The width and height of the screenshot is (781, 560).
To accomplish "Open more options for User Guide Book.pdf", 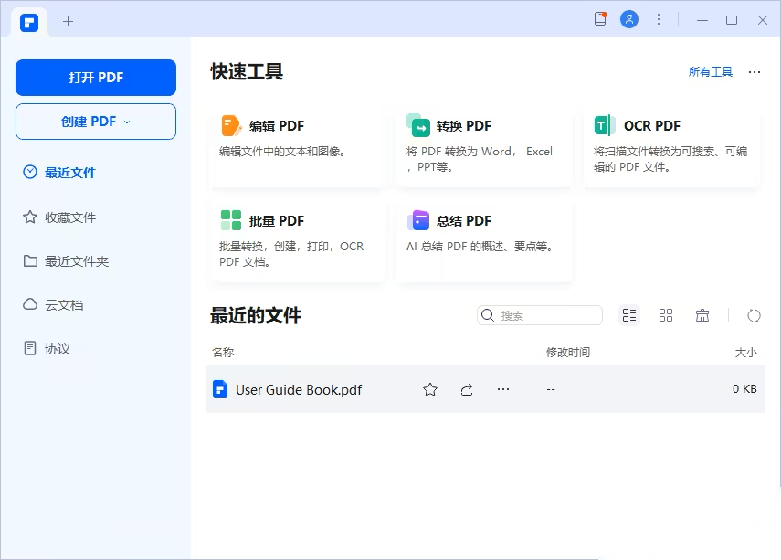I will pyautogui.click(x=503, y=390).
